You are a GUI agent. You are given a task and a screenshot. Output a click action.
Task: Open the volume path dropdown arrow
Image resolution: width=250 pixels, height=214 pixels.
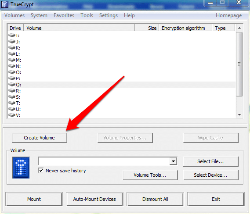point(173,161)
